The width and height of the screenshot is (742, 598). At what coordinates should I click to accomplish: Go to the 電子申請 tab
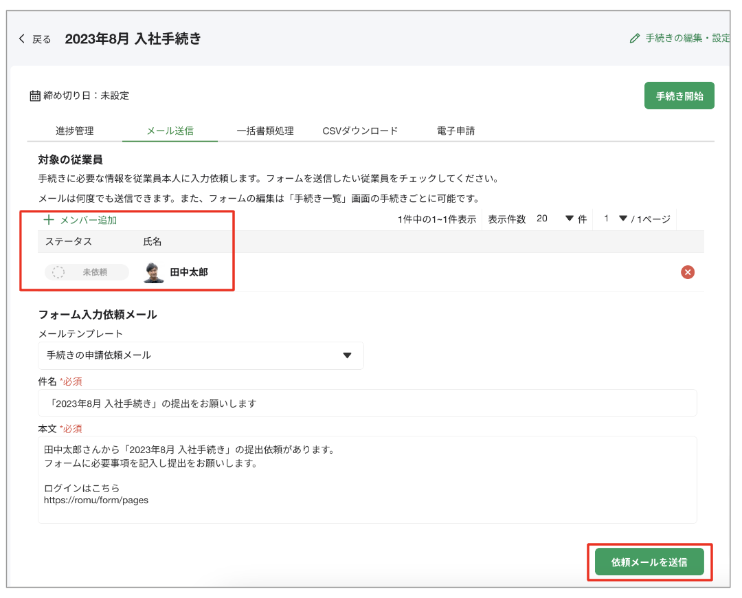456,131
